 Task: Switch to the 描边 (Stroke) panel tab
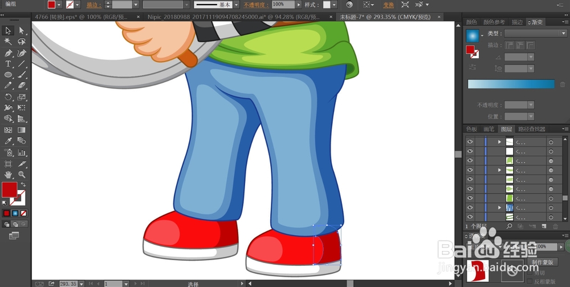pos(517,22)
